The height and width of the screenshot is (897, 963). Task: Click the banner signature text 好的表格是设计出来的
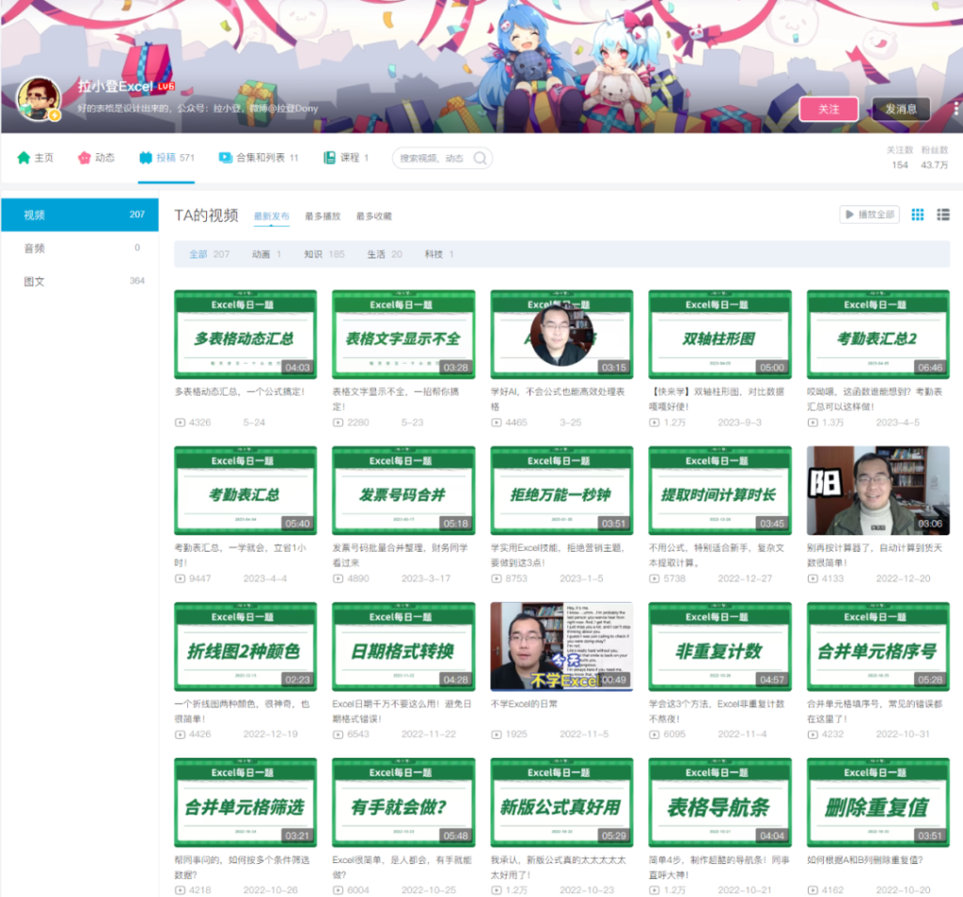(197, 109)
